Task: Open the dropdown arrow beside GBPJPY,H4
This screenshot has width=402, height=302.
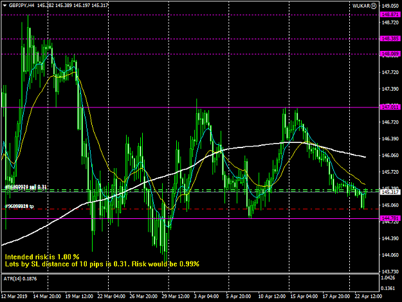Action: coord(5,5)
